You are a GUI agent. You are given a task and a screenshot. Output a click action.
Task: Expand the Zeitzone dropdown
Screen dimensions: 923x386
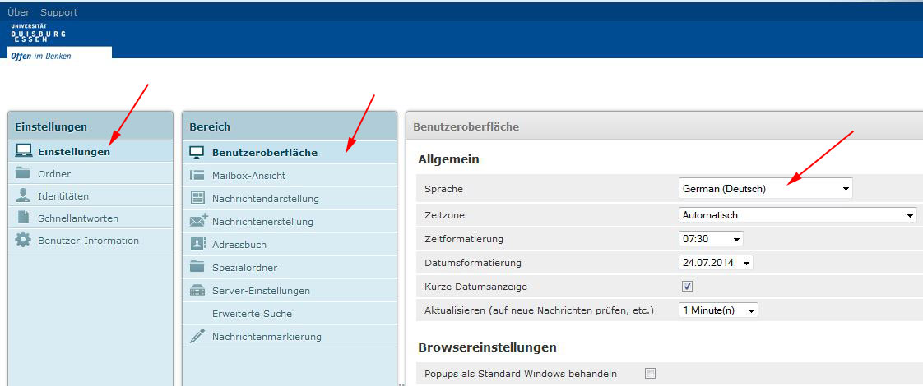[797, 215]
